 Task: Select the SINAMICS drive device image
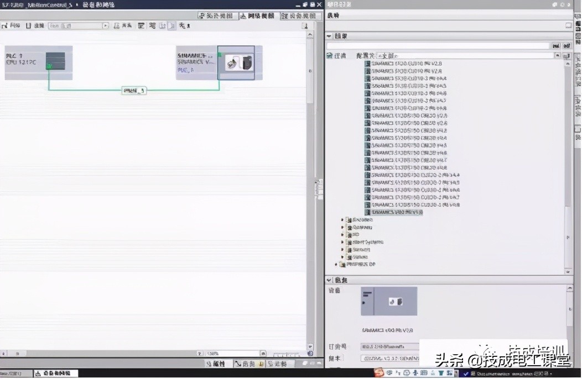click(236, 62)
